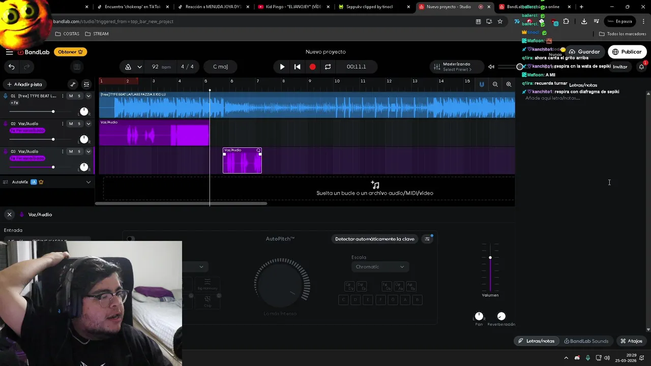Open the Escala Chromatic dropdown
651x366 pixels.
point(380,267)
